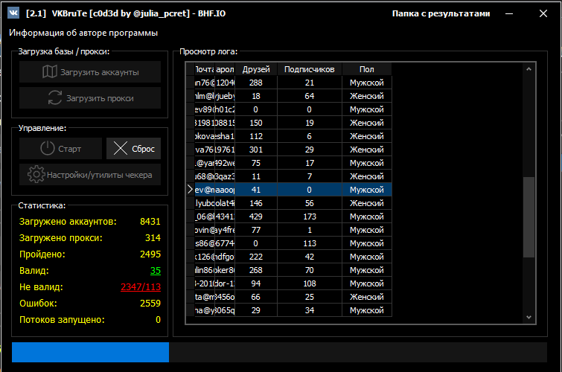Select the subscribers cell showing 113
Image resolution: width=562 pixels, height=372 pixels.
[310, 243]
